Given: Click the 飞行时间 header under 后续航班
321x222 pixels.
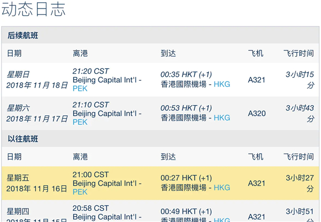Looking at the screenshot, I should [x=299, y=53].
